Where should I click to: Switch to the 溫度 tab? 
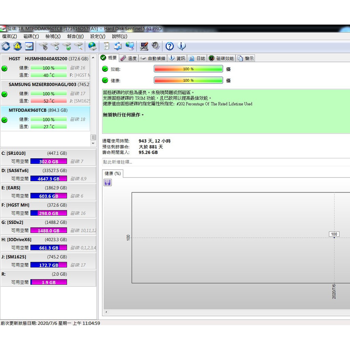click(x=129, y=58)
